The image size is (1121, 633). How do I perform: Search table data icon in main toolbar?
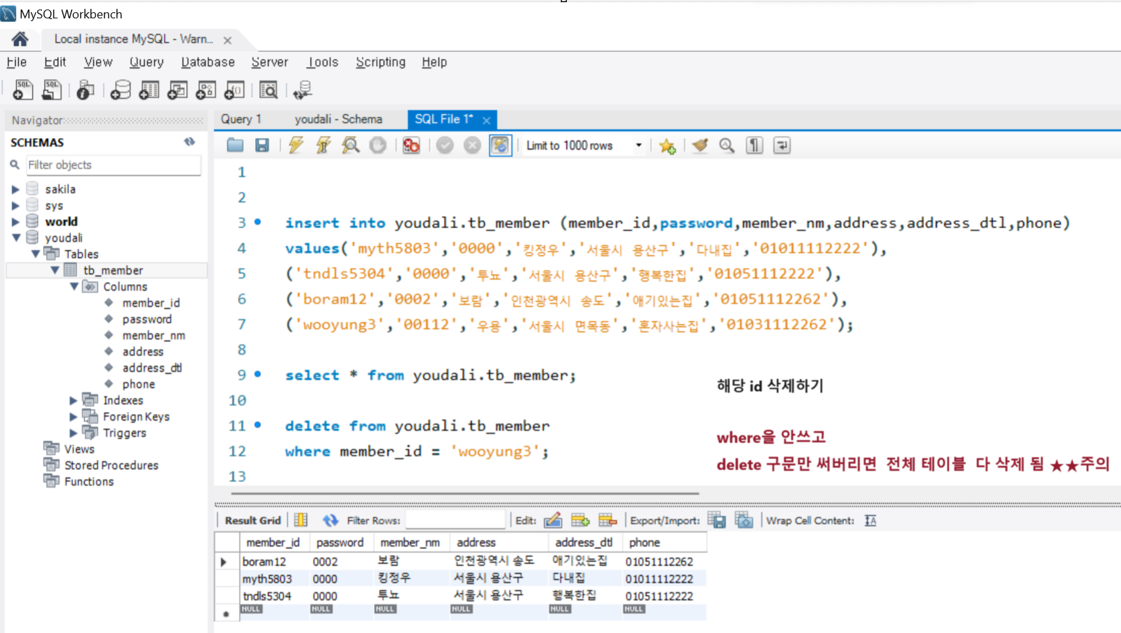coord(269,89)
